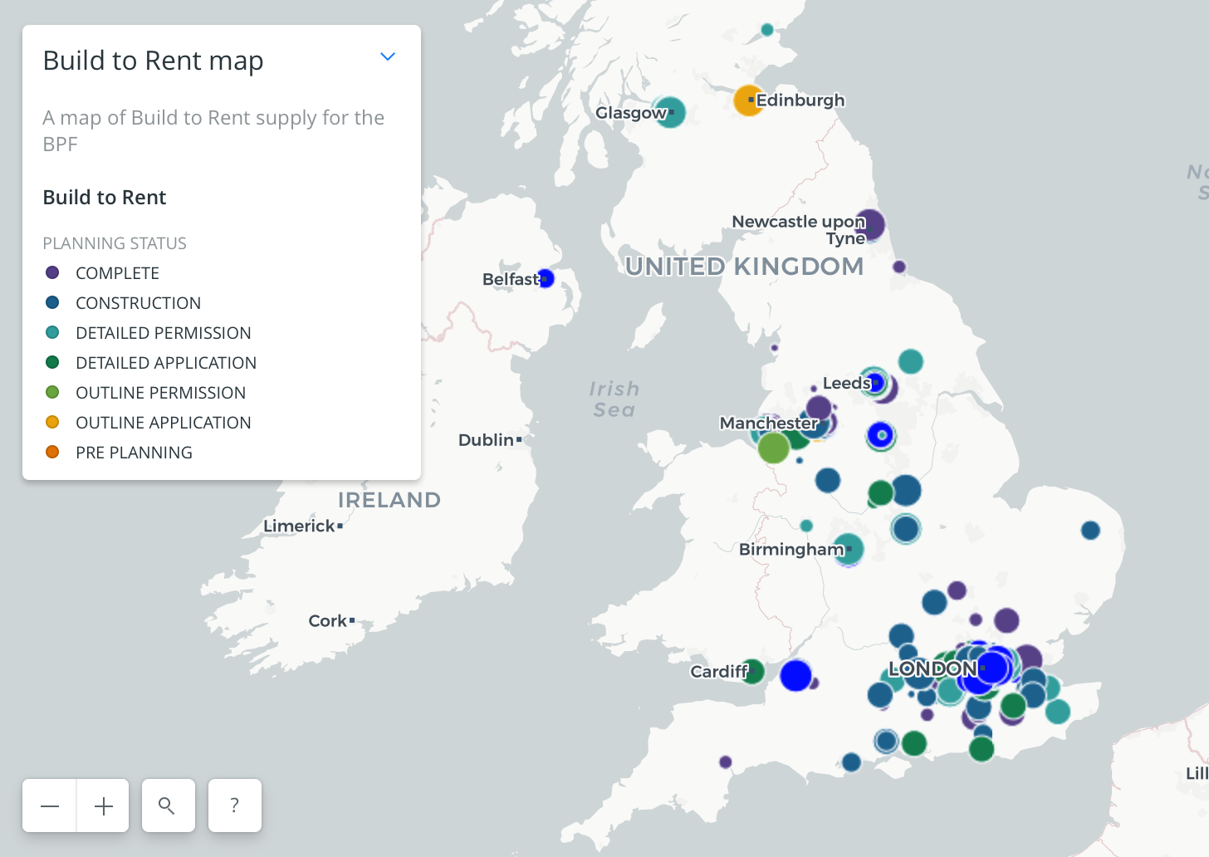The image size is (1209, 857).
Task: Click the teal marker at Birmingham
Action: coord(850,549)
